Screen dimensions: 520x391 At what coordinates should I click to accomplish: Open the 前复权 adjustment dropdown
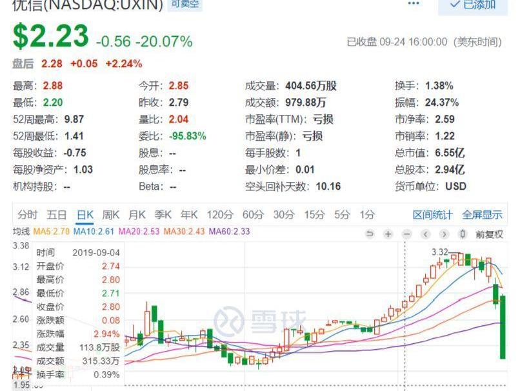coord(489,234)
